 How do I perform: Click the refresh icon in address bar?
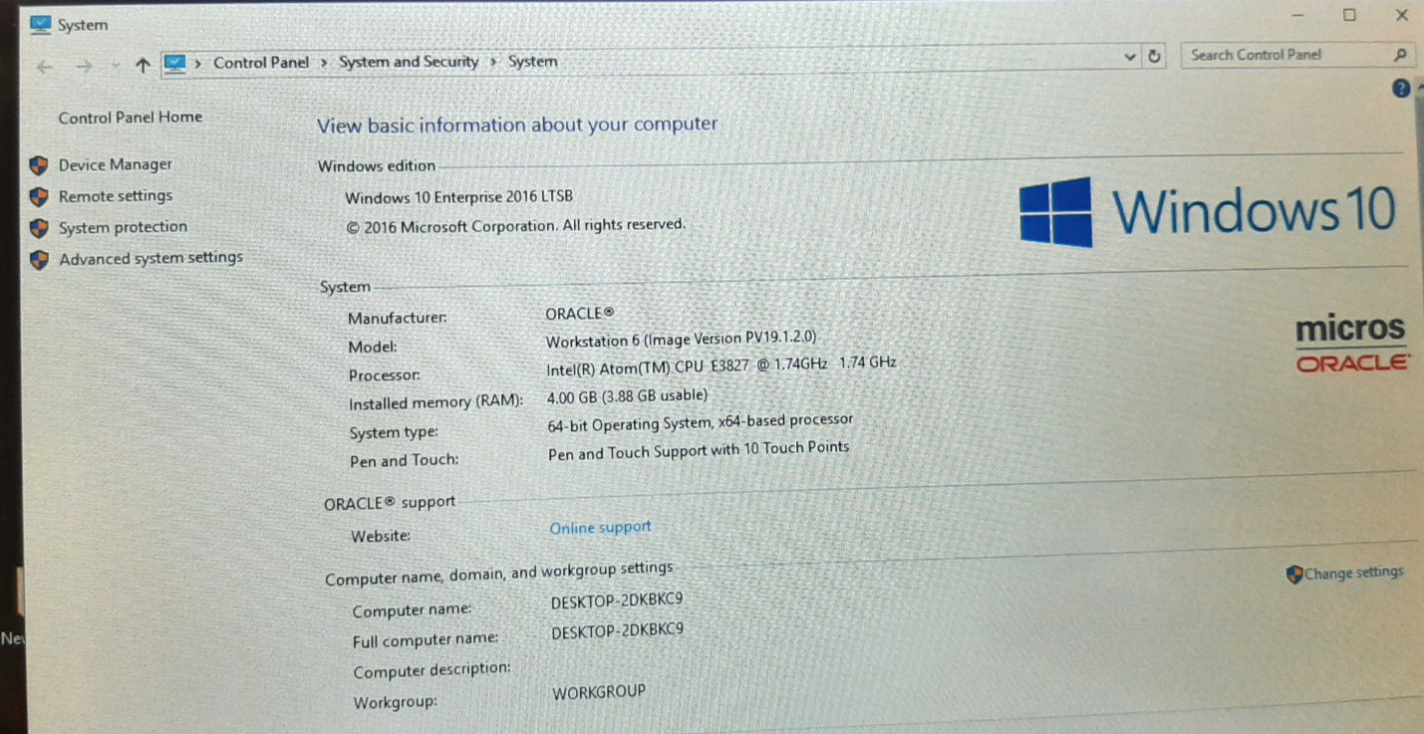pos(1154,57)
